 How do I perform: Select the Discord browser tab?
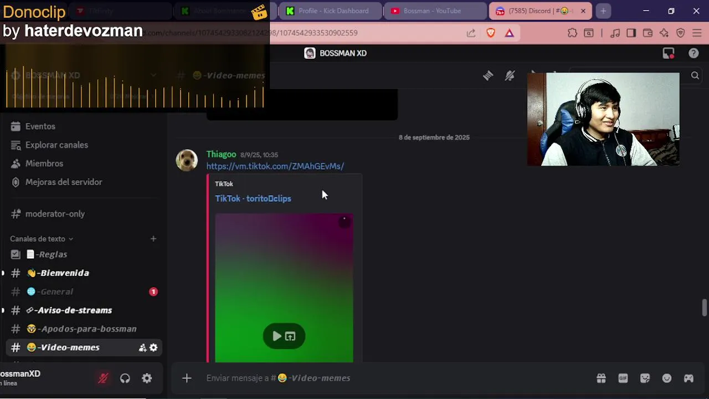[x=540, y=11]
